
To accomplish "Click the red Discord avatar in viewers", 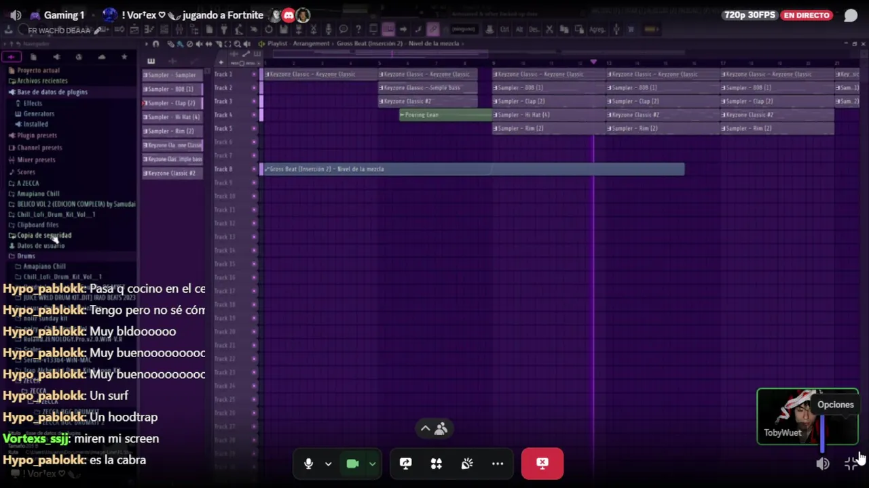I will (289, 15).
